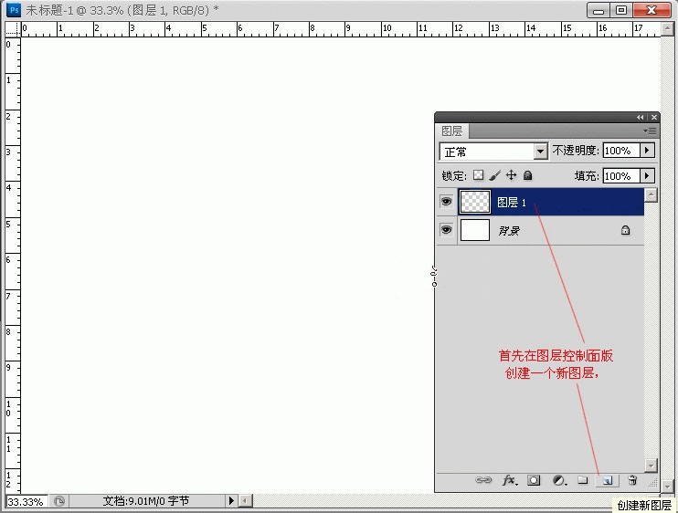This screenshot has height=513, width=678.
Task: Lock all padlock icon
Action: click(527, 175)
